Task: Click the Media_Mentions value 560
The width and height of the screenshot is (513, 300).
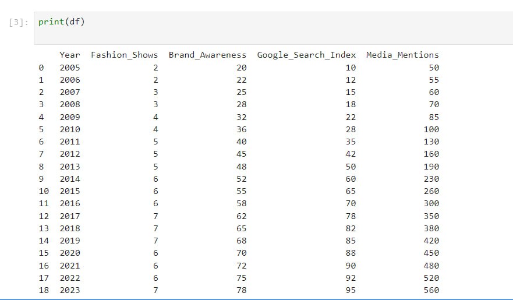Action: [x=431, y=290]
